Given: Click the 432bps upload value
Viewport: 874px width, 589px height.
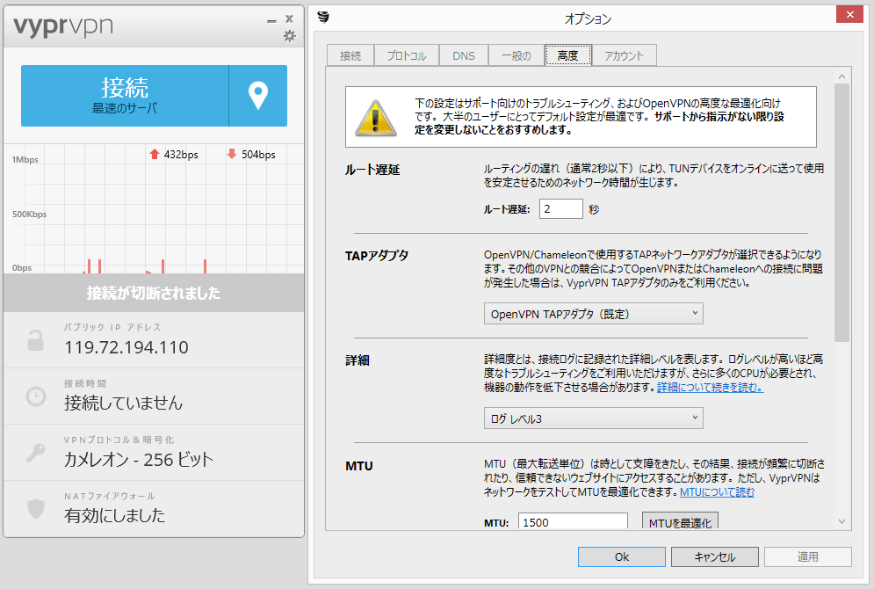Looking at the screenshot, I should 181,155.
